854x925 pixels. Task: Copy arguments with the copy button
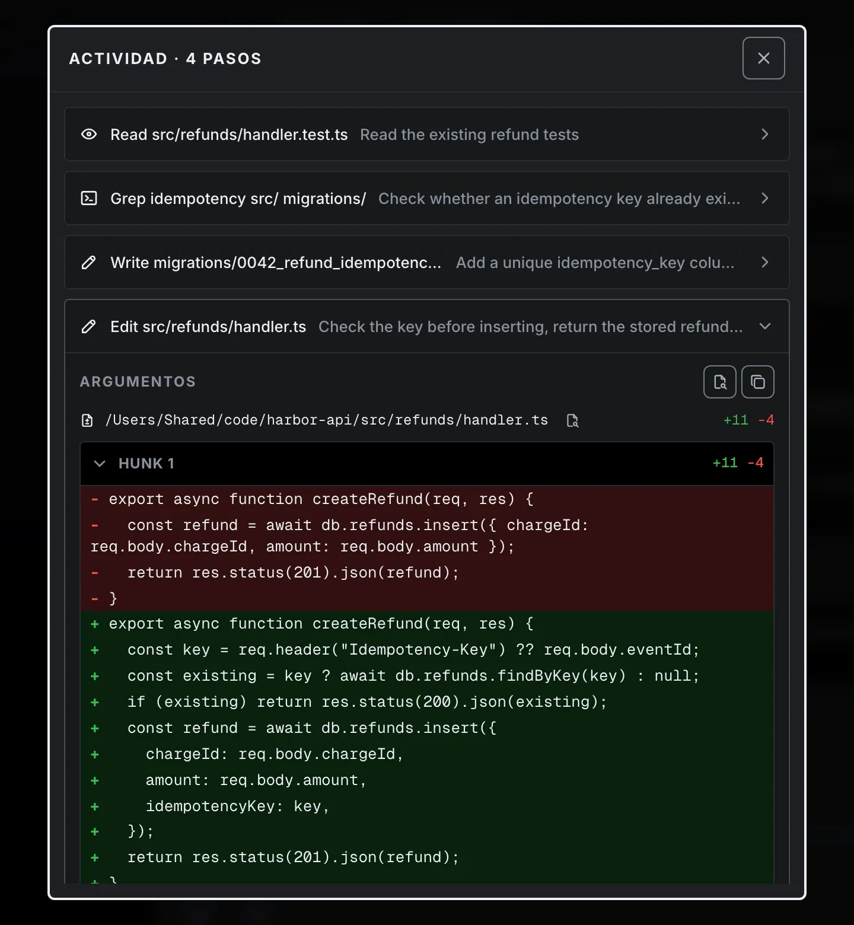758,382
